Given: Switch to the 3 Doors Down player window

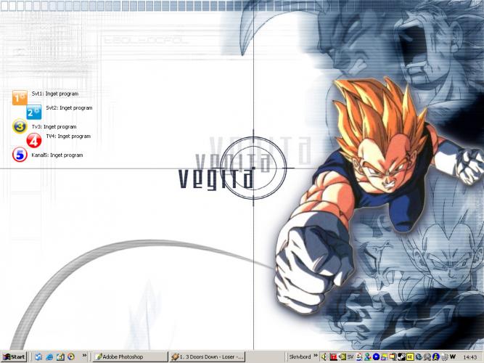Looking at the screenshot, I should click(x=207, y=357).
